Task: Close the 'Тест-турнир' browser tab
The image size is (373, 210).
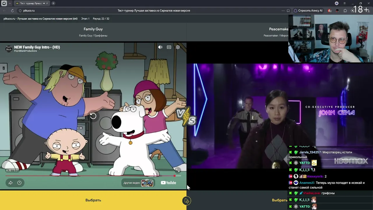Action: (47, 3)
